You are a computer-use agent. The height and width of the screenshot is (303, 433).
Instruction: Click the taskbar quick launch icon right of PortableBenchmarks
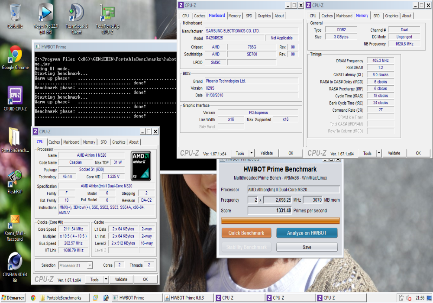[x=96, y=298]
